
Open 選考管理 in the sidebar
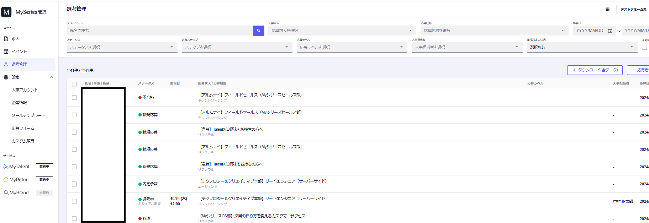coord(19,64)
